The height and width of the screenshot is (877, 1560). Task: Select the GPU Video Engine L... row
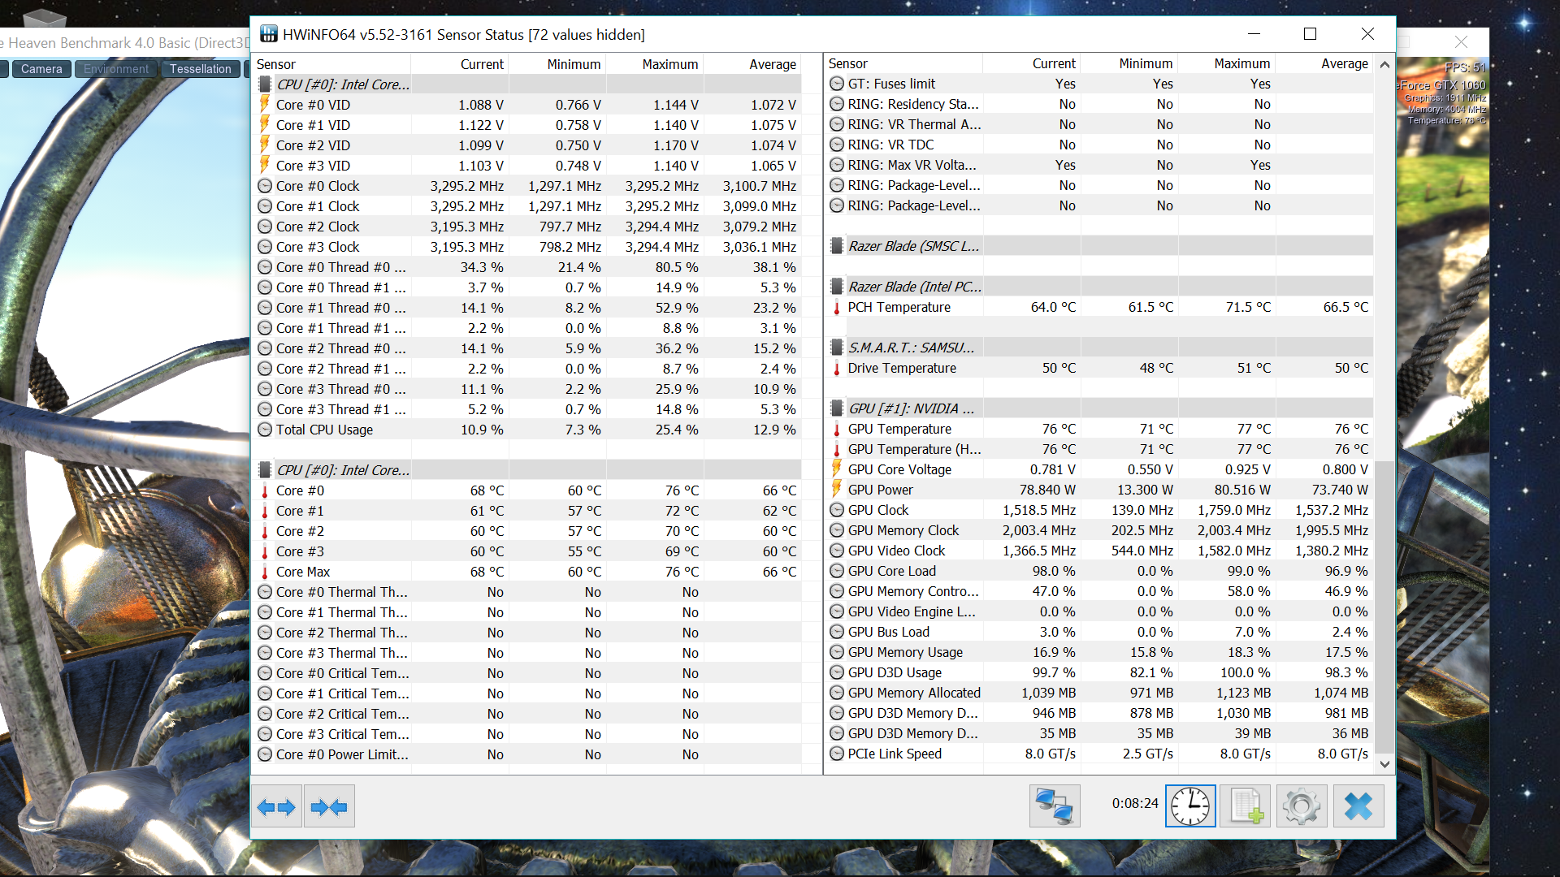coord(1099,611)
